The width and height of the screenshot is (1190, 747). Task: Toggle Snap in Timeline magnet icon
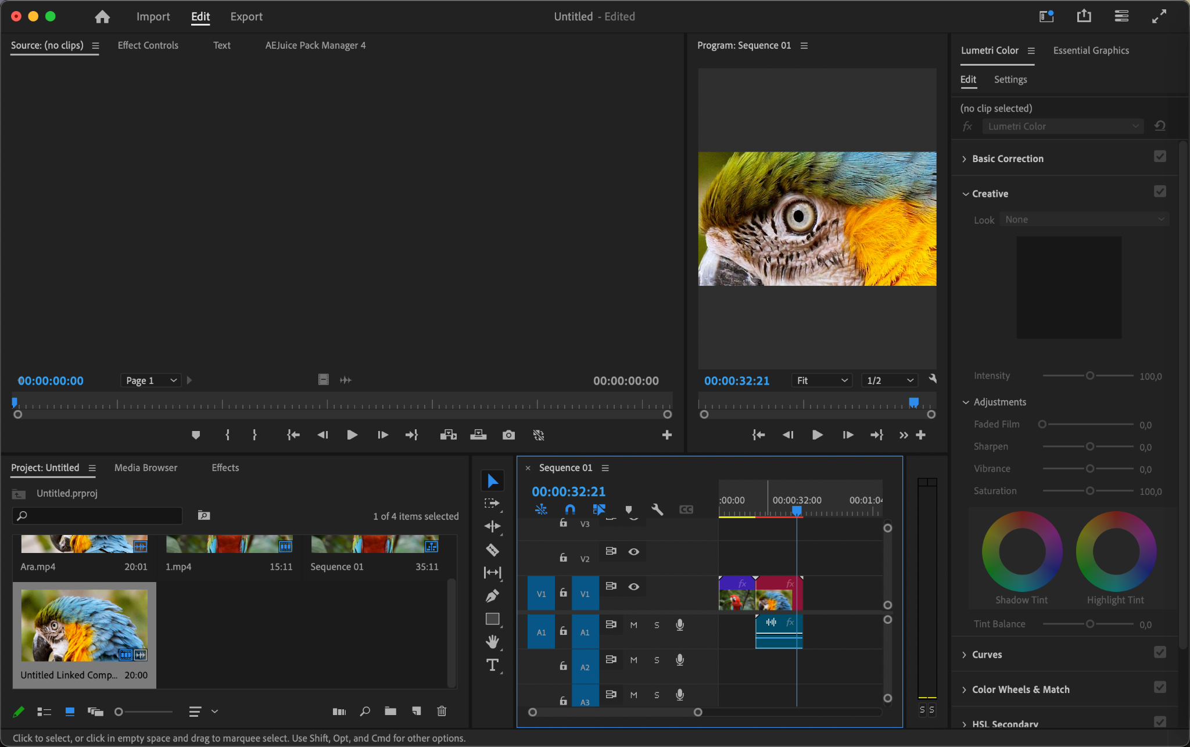569,509
